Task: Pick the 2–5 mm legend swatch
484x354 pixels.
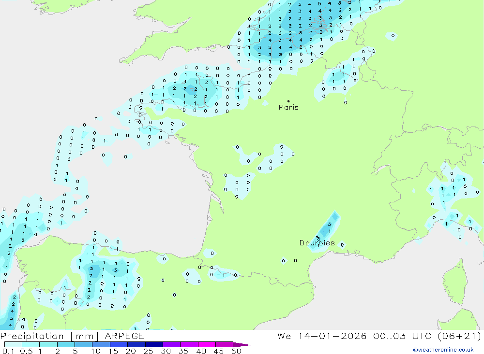Action: click(x=66, y=344)
